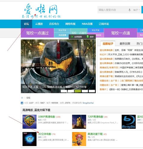Click the blue statistics chart icon

click(x=22, y=103)
